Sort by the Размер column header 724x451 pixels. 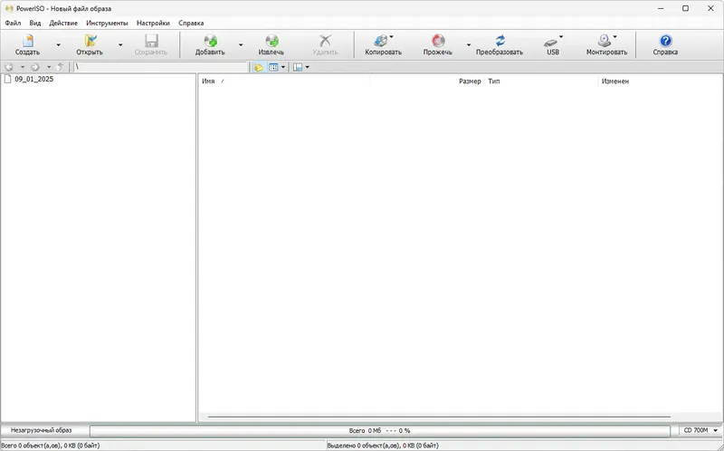pyautogui.click(x=426, y=82)
